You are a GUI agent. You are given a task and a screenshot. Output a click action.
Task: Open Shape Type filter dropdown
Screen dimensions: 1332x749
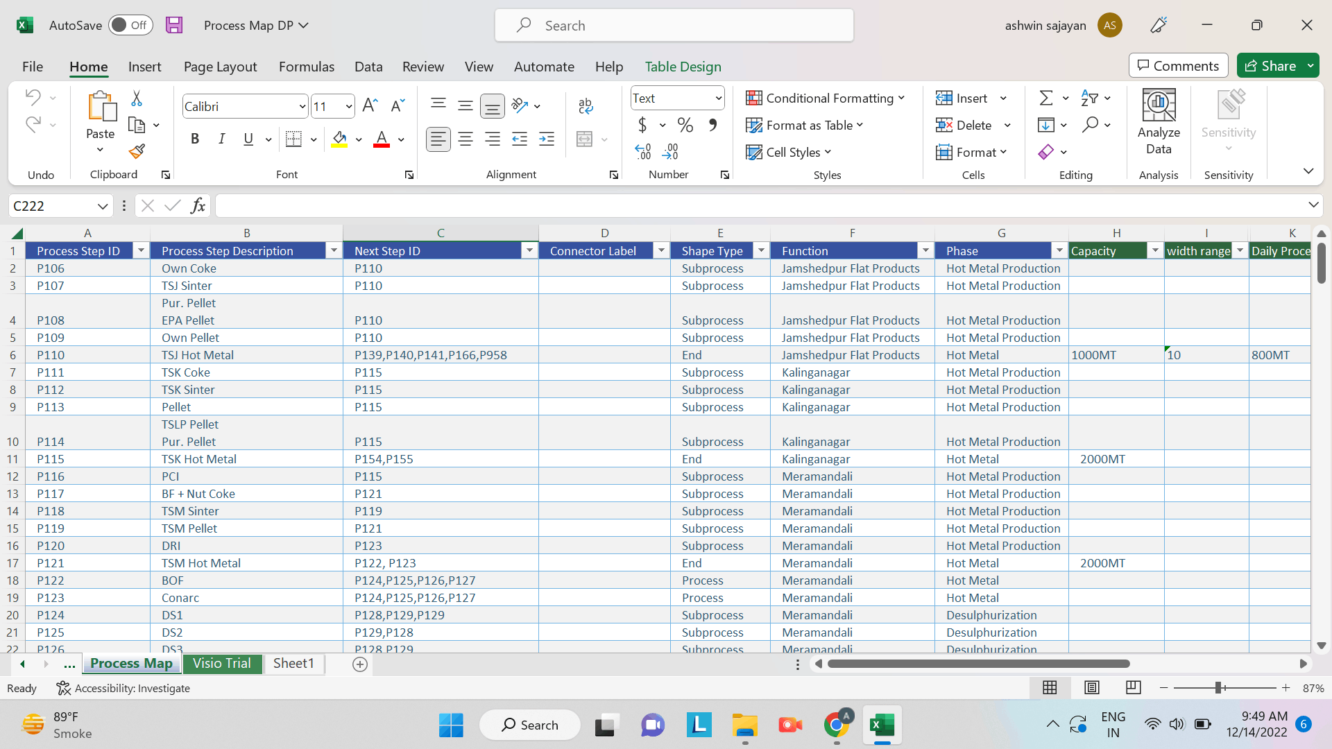(761, 250)
